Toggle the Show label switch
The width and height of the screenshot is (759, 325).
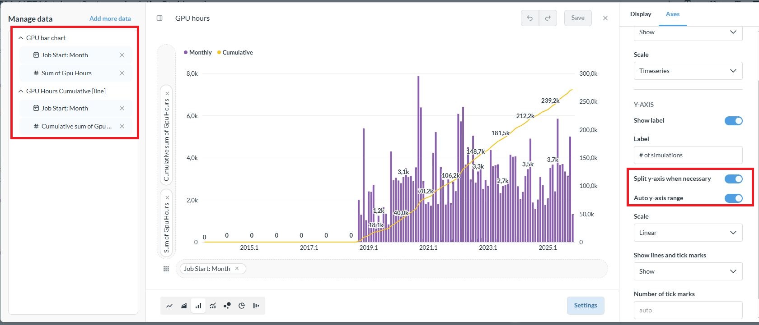tap(733, 121)
